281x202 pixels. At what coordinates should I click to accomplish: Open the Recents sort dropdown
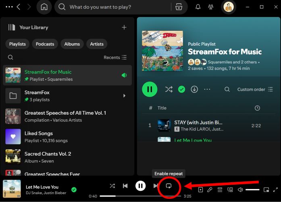[x=115, y=57]
